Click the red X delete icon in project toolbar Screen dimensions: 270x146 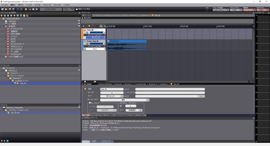pyautogui.click(x=31, y=16)
